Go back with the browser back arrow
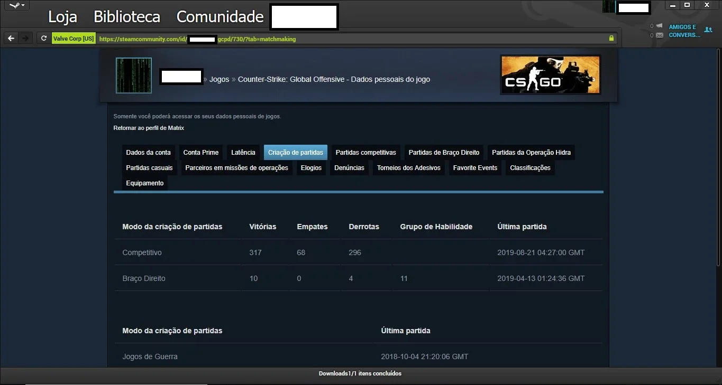 tap(11, 39)
